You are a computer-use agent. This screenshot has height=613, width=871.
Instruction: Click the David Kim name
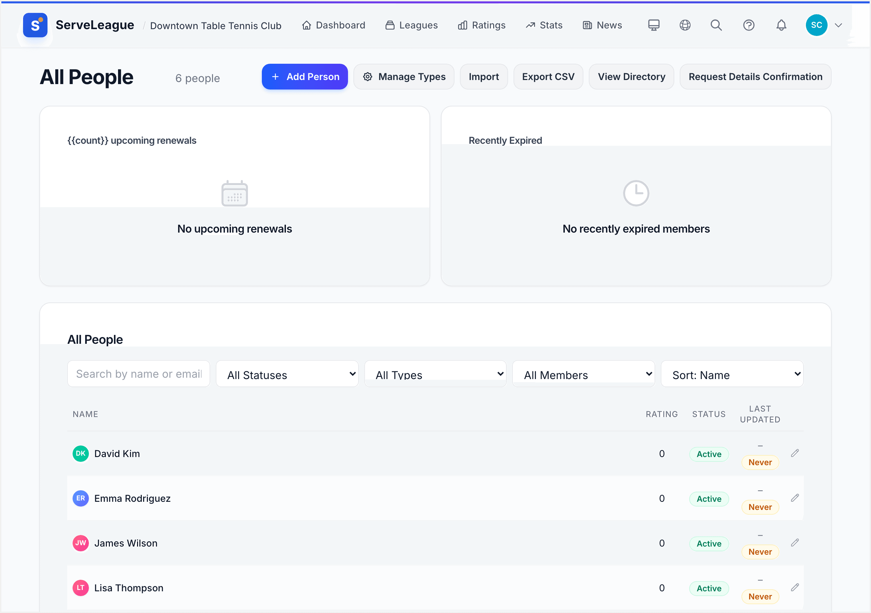[117, 454]
